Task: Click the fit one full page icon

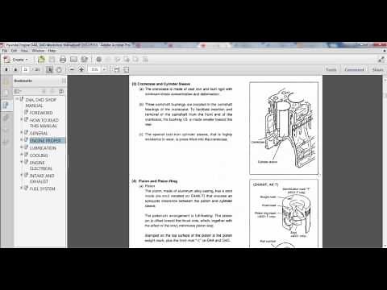Action: [126, 69]
